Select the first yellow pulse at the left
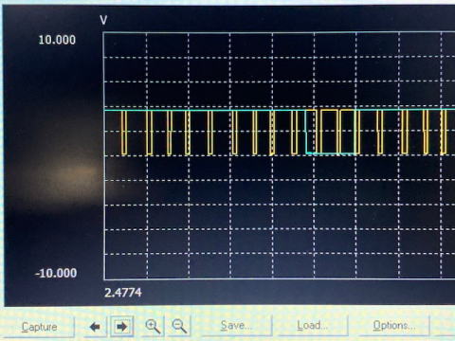This screenshot has height=341, width=455. [124, 133]
